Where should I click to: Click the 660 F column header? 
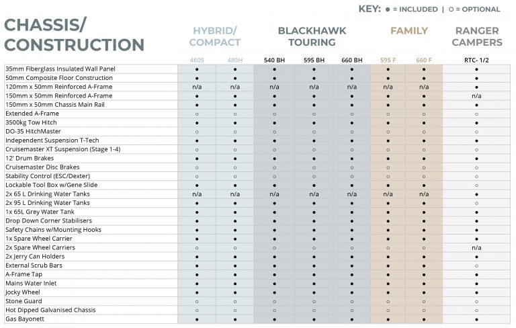[424, 60]
